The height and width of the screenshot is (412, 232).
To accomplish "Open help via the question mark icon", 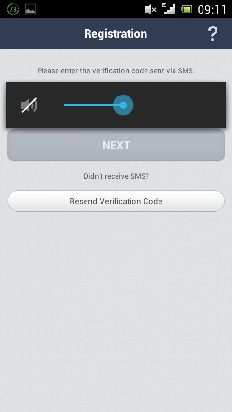I will pyautogui.click(x=213, y=34).
